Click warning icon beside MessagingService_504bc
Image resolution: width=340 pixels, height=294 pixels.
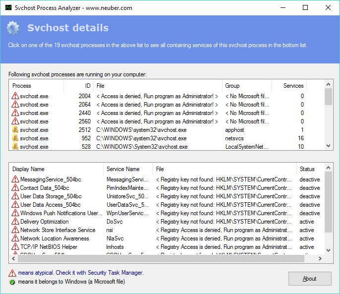[x=15, y=179]
